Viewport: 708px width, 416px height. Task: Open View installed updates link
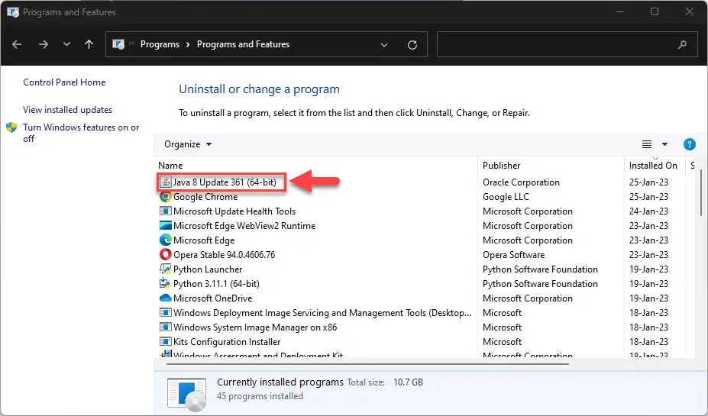pos(68,110)
